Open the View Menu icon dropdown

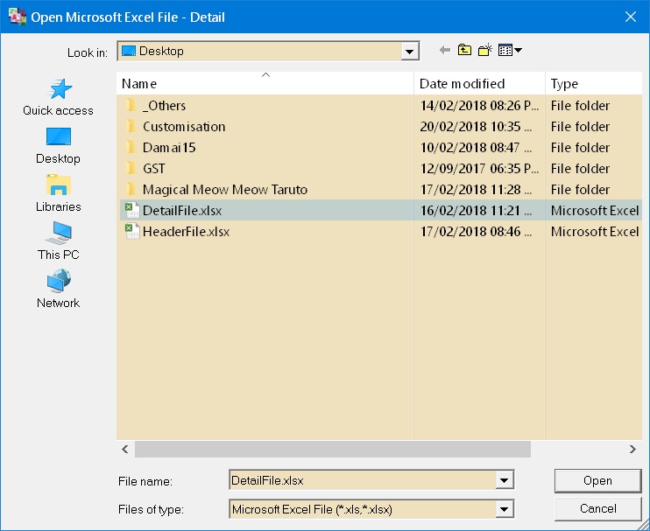[510, 51]
